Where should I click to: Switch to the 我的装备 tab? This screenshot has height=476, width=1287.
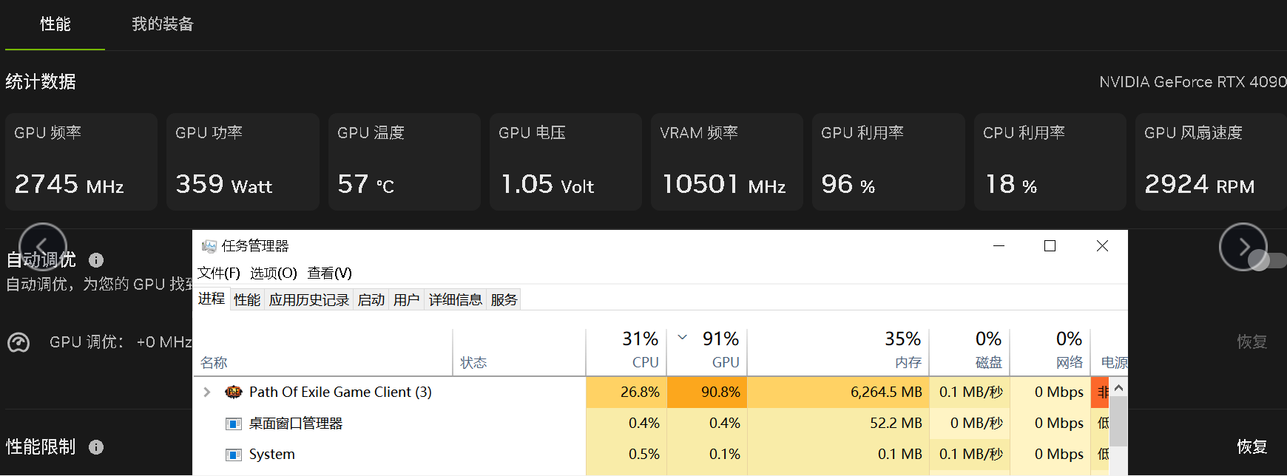pyautogui.click(x=163, y=24)
